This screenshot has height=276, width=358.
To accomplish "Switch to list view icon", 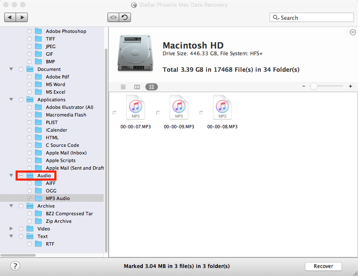I will pos(123,87).
